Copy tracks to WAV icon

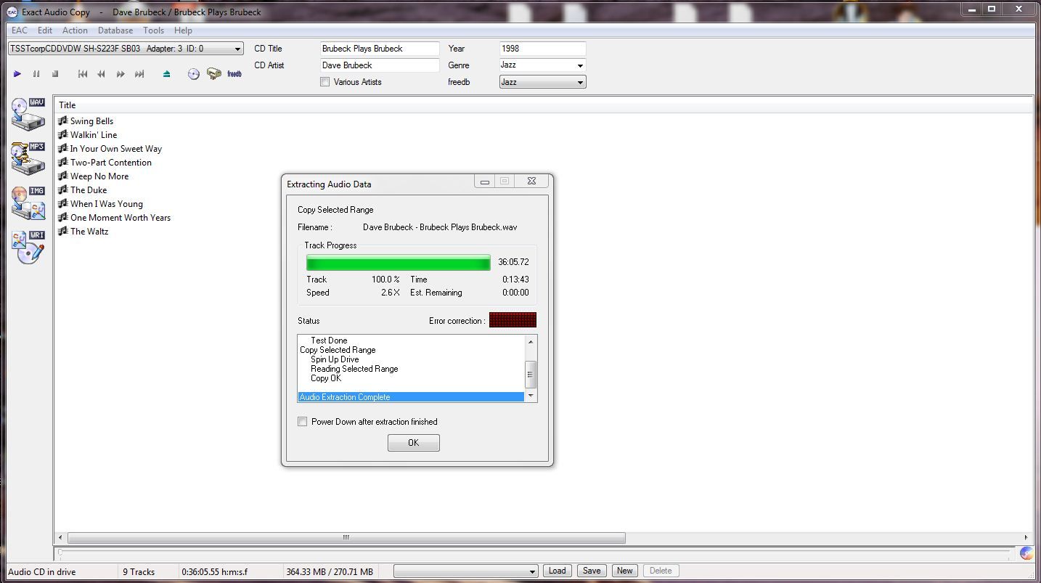click(x=28, y=115)
